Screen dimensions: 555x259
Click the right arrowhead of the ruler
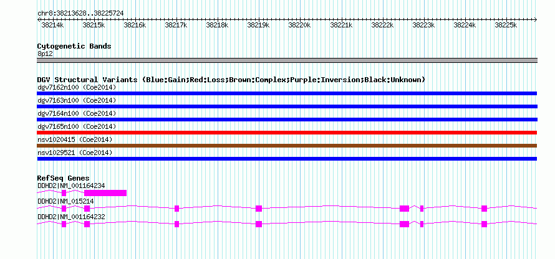click(536, 20)
